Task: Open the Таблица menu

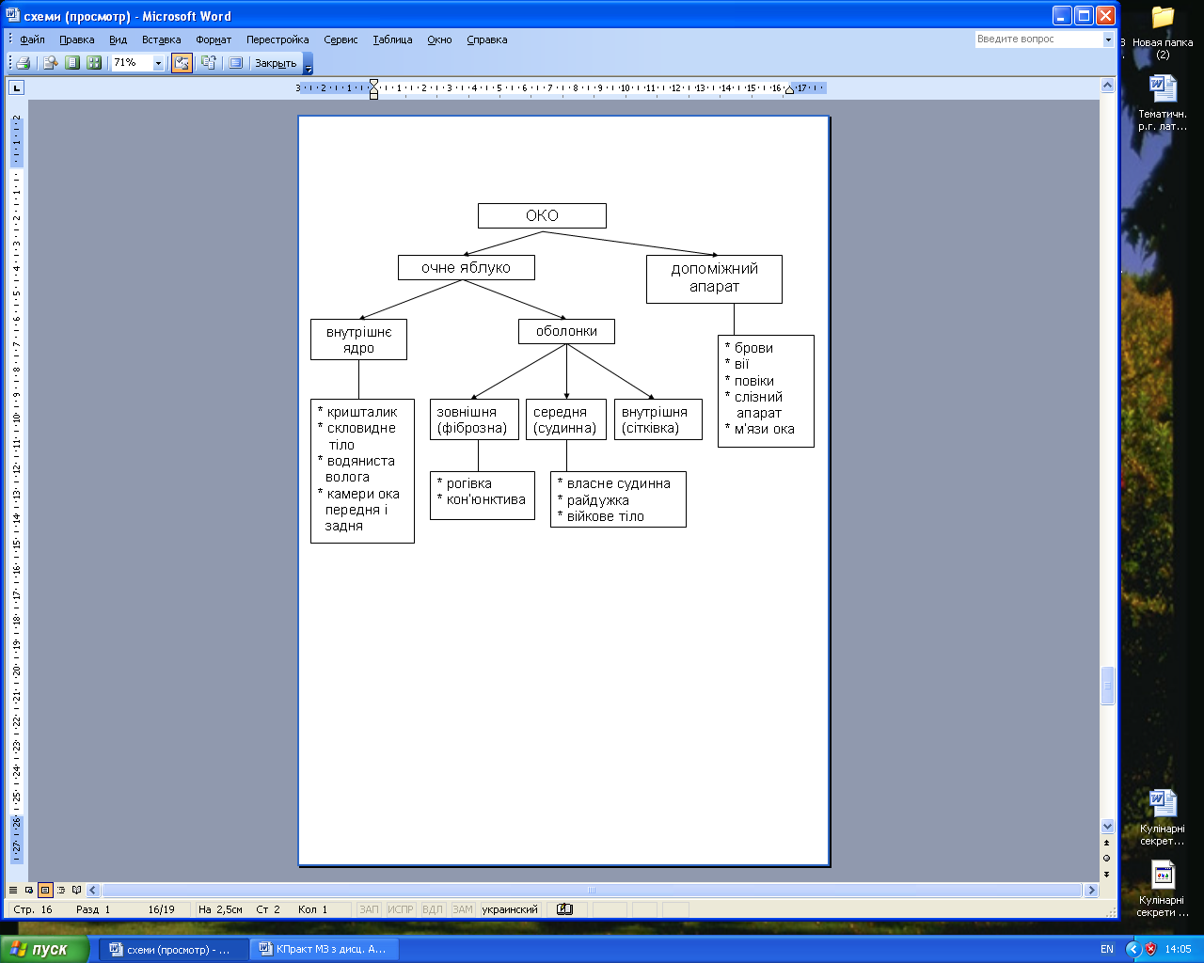Action: tap(392, 39)
